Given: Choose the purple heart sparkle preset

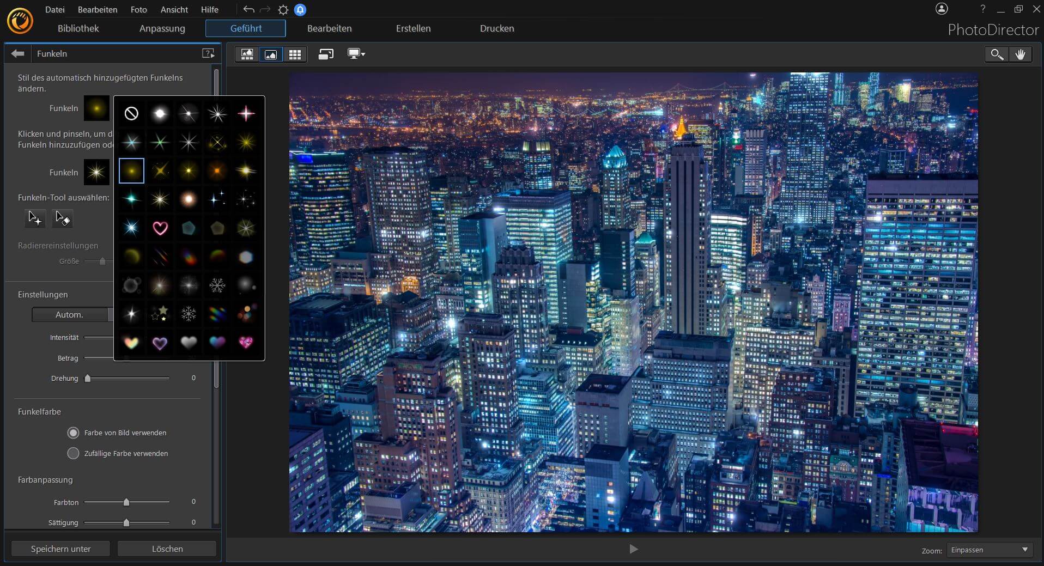Looking at the screenshot, I should point(160,342).
